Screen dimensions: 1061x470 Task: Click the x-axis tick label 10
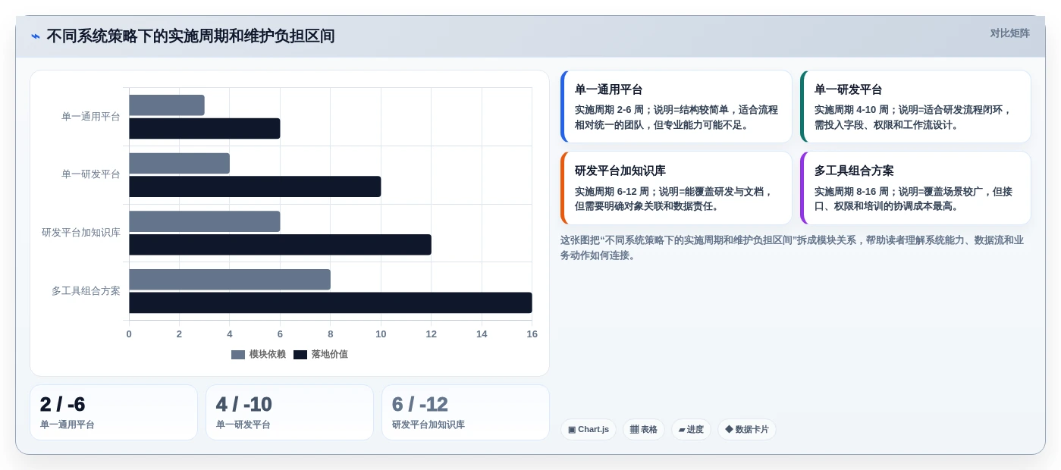[381, 334]
